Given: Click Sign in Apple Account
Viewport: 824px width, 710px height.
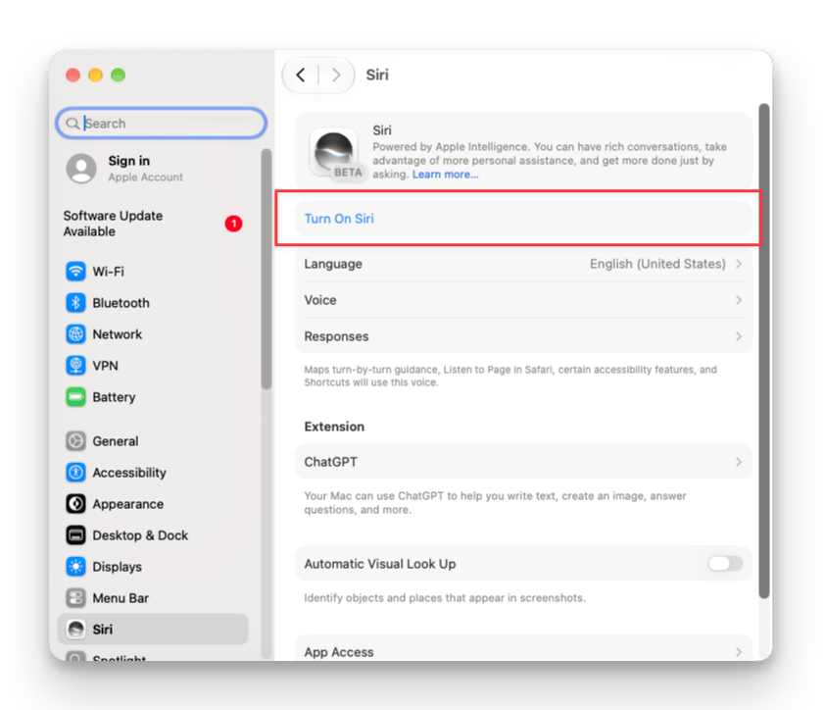Looking at the screenshot, I should coord(153,169).
